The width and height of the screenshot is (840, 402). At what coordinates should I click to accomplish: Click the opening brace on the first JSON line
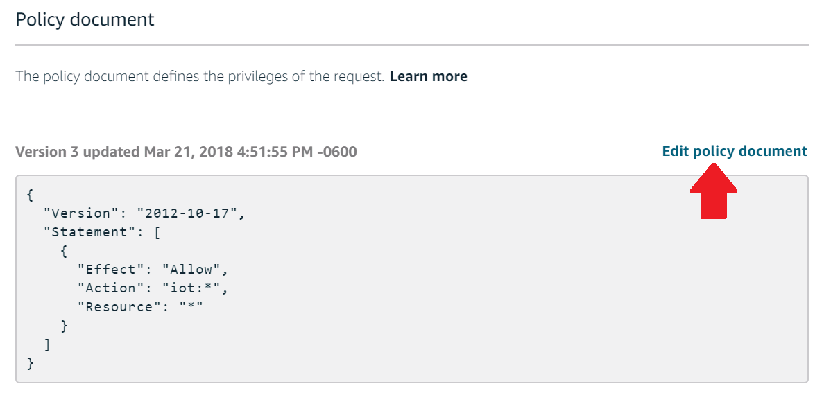pos(30,195)
